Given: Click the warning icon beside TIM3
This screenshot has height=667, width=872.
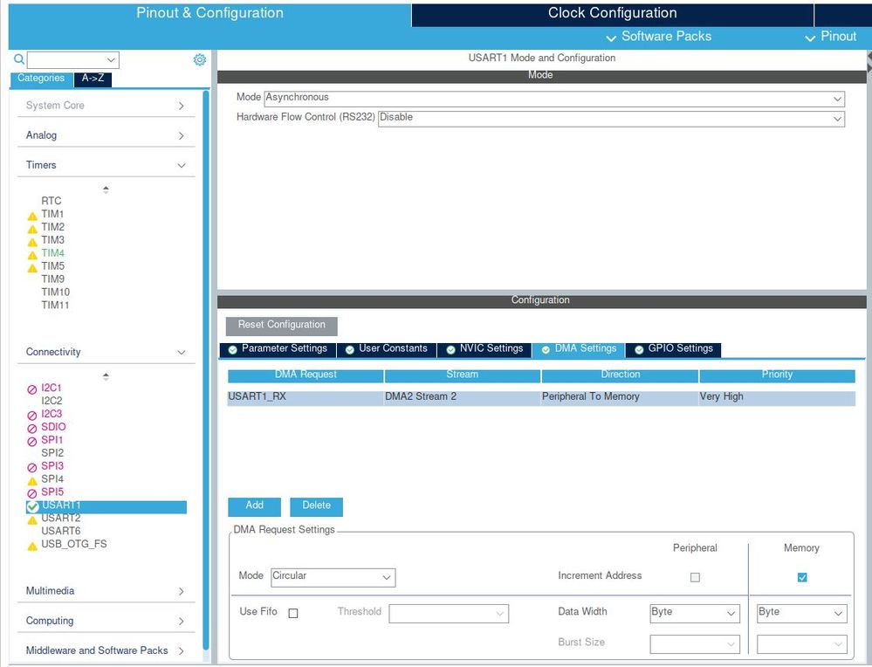Looking at the screenshot, I should click(x=32, y=242).
